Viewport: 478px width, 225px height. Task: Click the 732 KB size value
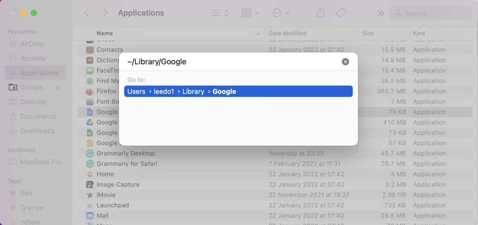(x=395, y=205)
